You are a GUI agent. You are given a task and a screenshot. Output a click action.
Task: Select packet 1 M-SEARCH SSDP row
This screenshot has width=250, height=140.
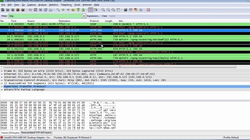125,24
